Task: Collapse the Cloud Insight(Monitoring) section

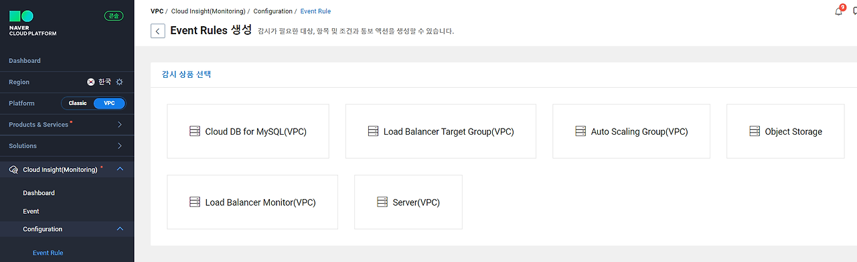Action: pos(120,170)
